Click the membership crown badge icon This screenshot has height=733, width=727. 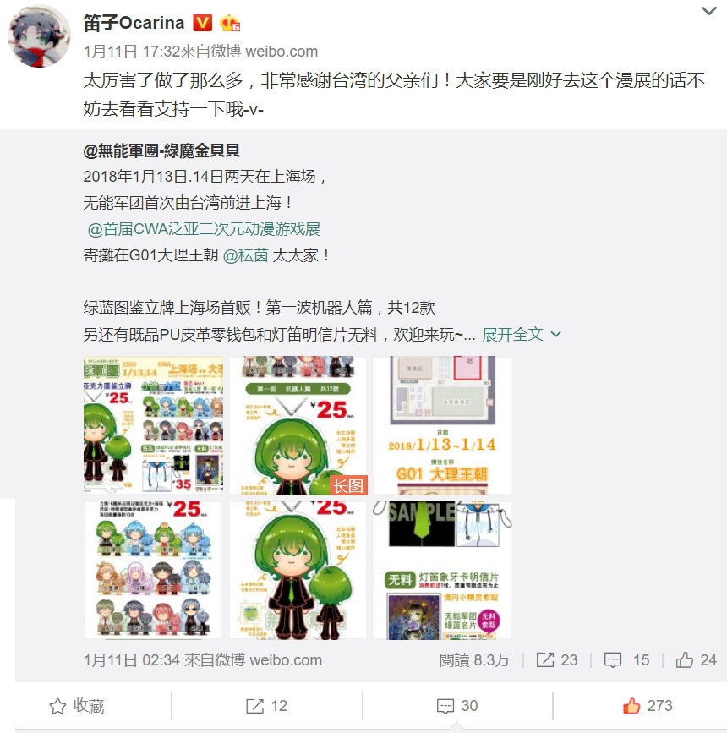pos(230,23)
